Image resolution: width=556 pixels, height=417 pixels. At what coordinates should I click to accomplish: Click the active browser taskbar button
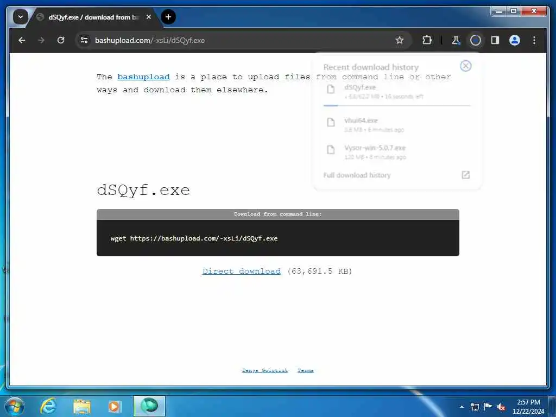tap(149, 406)
